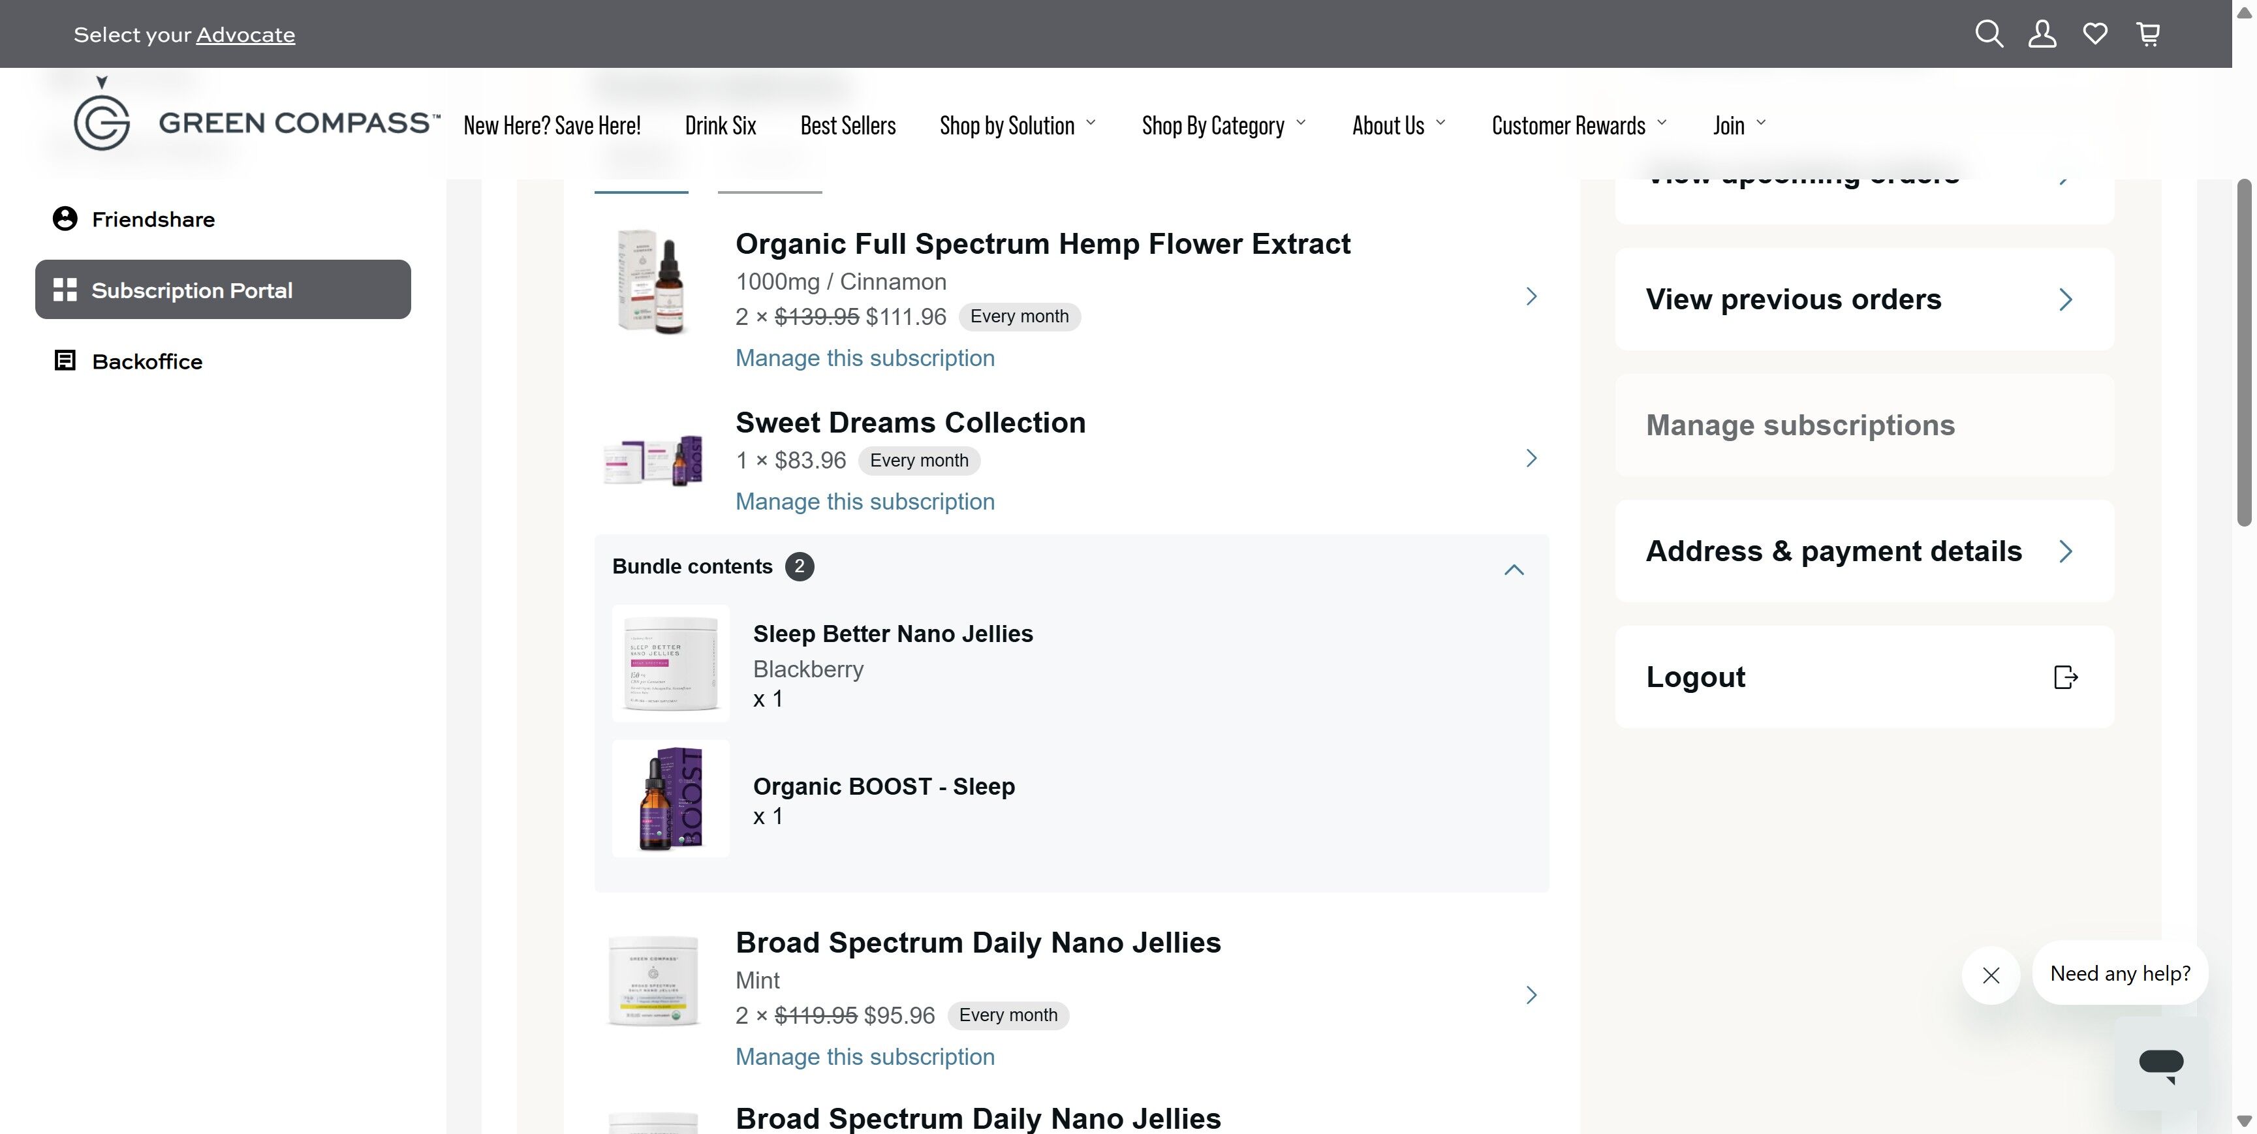The width and height of the screenshot is (2257, 1134).
Task: Open Hemp Flower Extract subscription chevron
Action: coord(1531,296)
